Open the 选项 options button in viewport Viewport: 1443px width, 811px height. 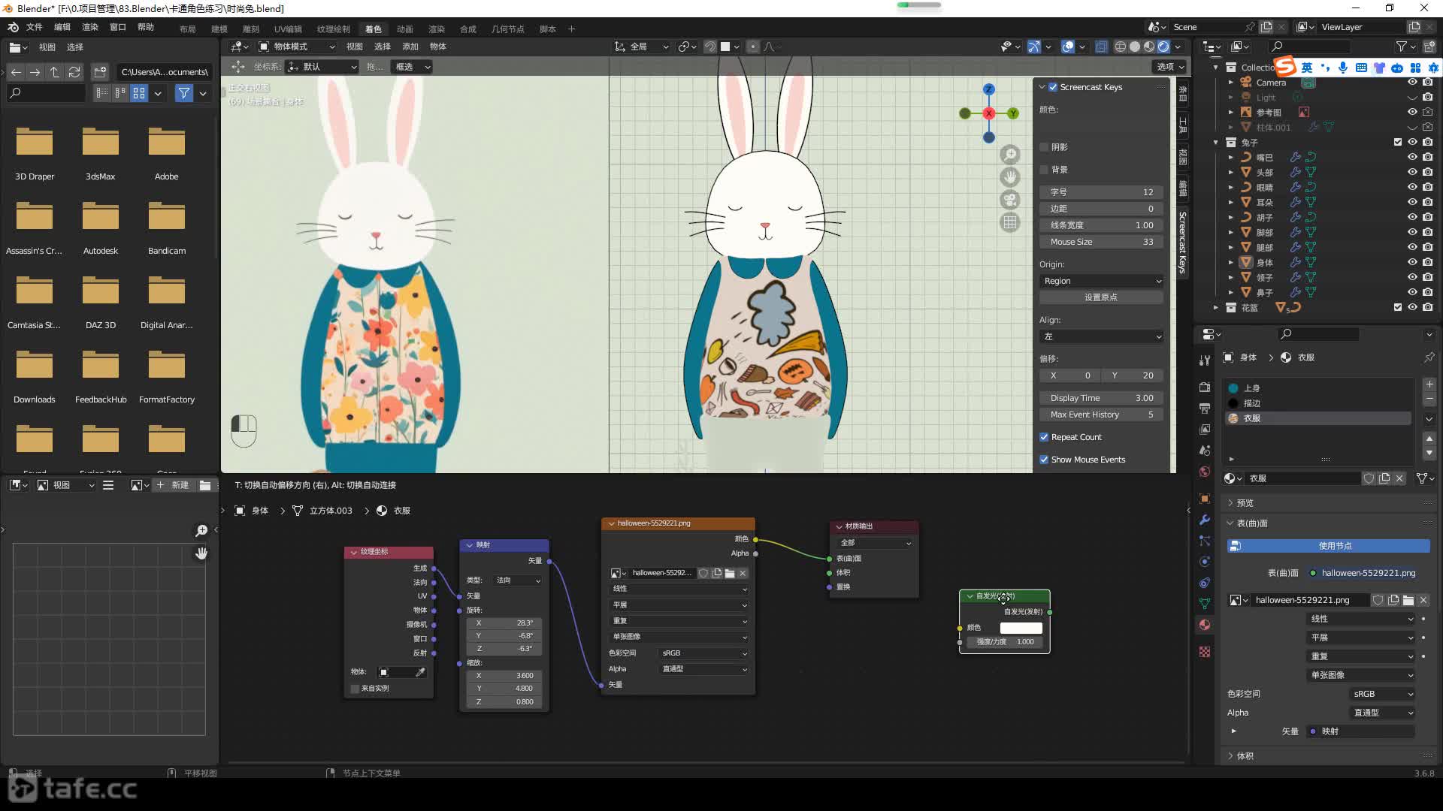pyautogui.click(x=1170, y=67)
